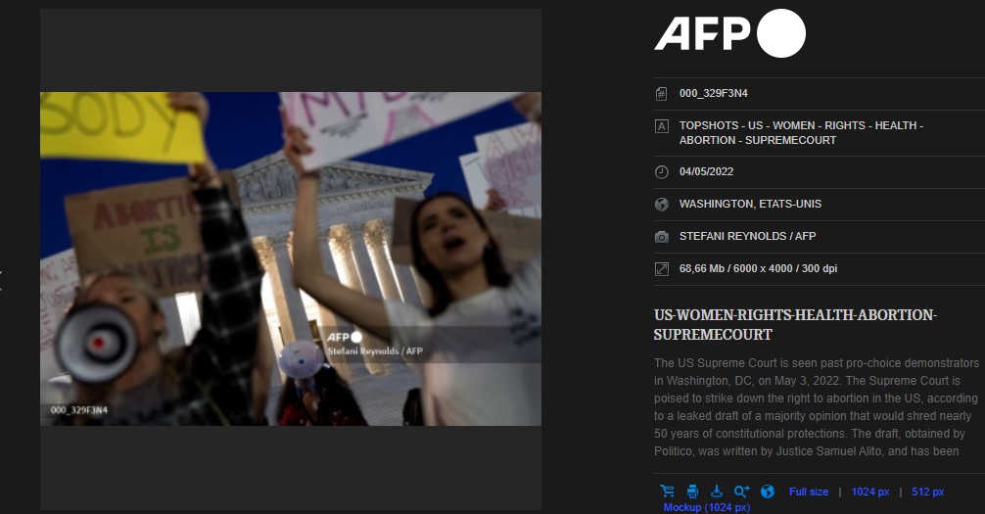Click the blue globe icon in bottom toolbar

click(x=768, y=491)
